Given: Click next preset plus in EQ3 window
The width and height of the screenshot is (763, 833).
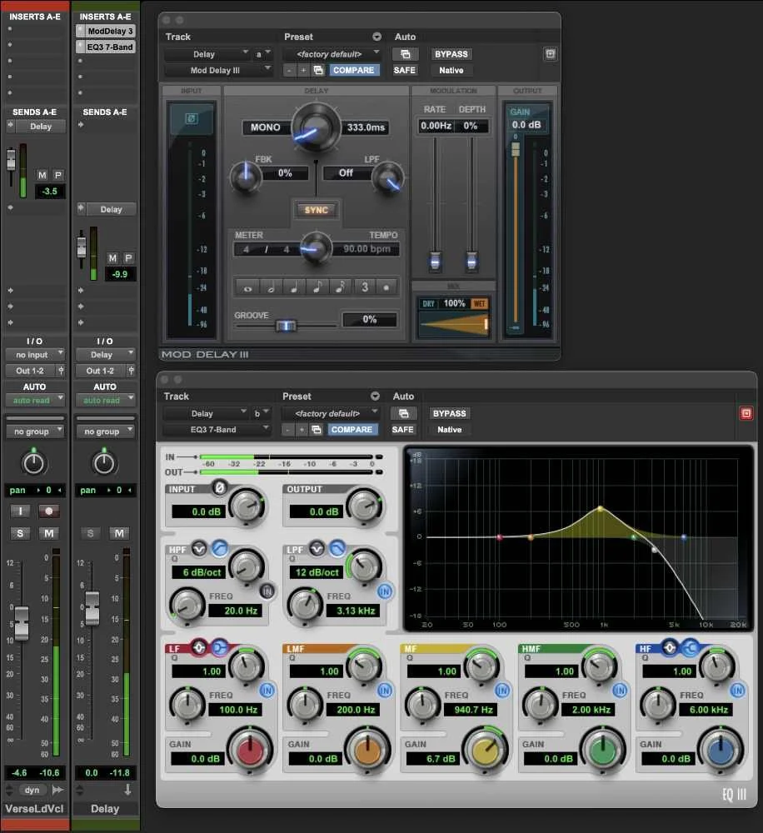Looking at the screenshot, I should (302, 429).
